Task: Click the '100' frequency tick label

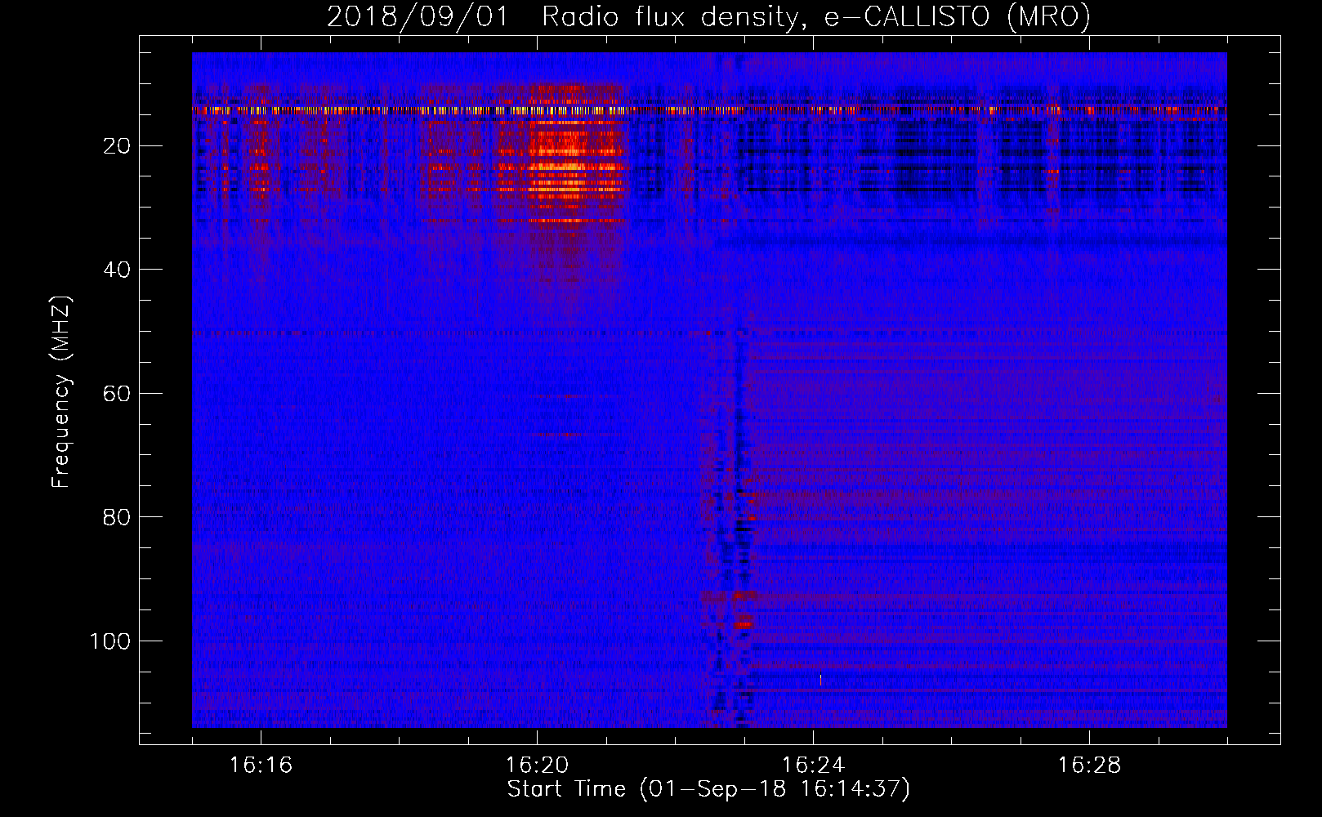Action: tap(110, 641)
